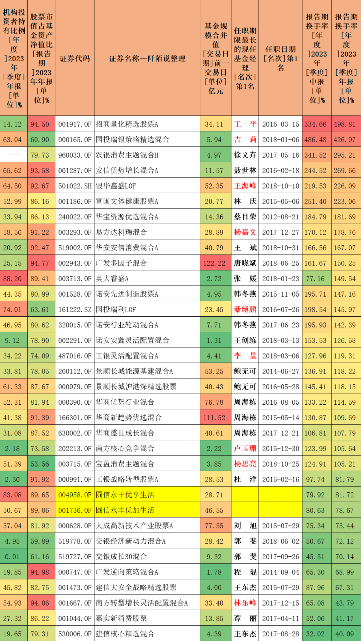This screenshot has height=641, width=361.
Task: Click manager 唐晓斌
Action: 245,263
